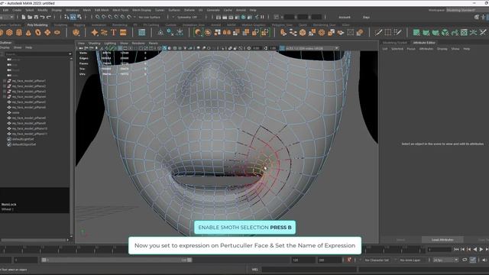Click the MEL command line input field
Image resolution: width=489 pixels, height=275 pixels.
tap(309, 270)
